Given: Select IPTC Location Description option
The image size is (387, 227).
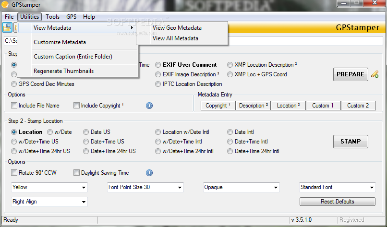Looking at the screenshot, I should (x=189, y=84).
